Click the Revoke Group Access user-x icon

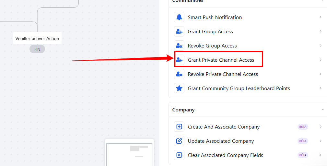coord(179,46)
